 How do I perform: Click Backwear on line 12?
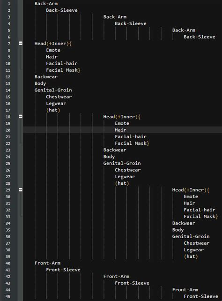[x=46, y=77]
